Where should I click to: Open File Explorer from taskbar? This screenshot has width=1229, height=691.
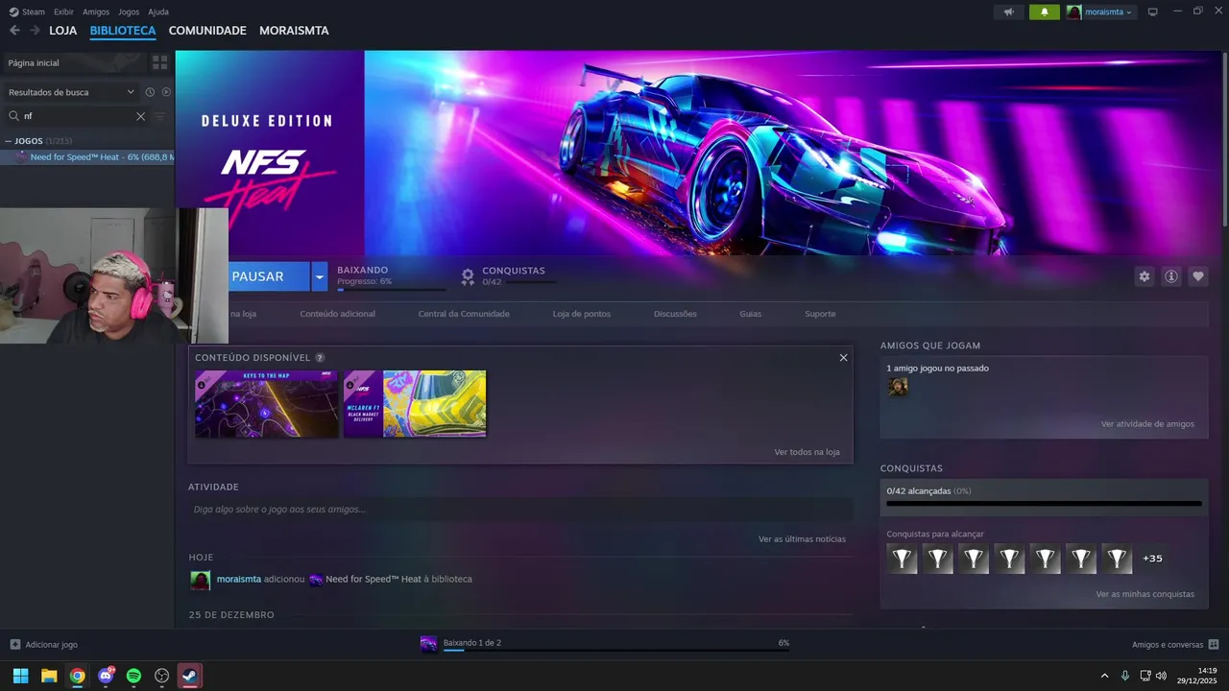[49, 676]
